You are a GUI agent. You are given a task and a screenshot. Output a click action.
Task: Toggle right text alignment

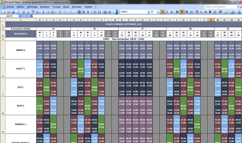click(186, 12)
